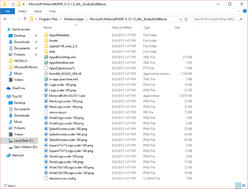248x189 pixels.
Task: Go up one folder level
Action: (x=25, y=19)
